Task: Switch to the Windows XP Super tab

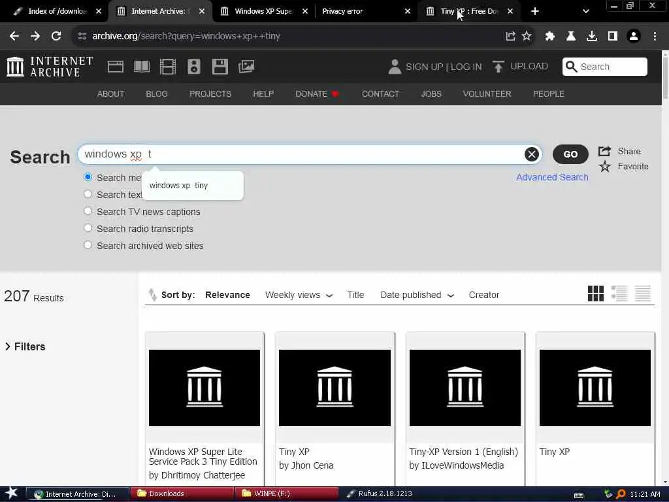Action: pyautogui.click(x=264, y=12)
